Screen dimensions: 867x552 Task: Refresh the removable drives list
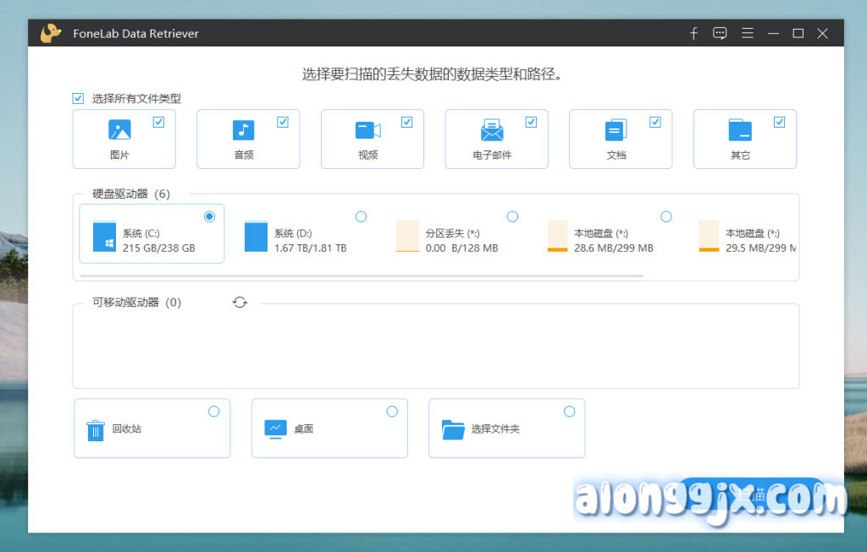(240, 303)
